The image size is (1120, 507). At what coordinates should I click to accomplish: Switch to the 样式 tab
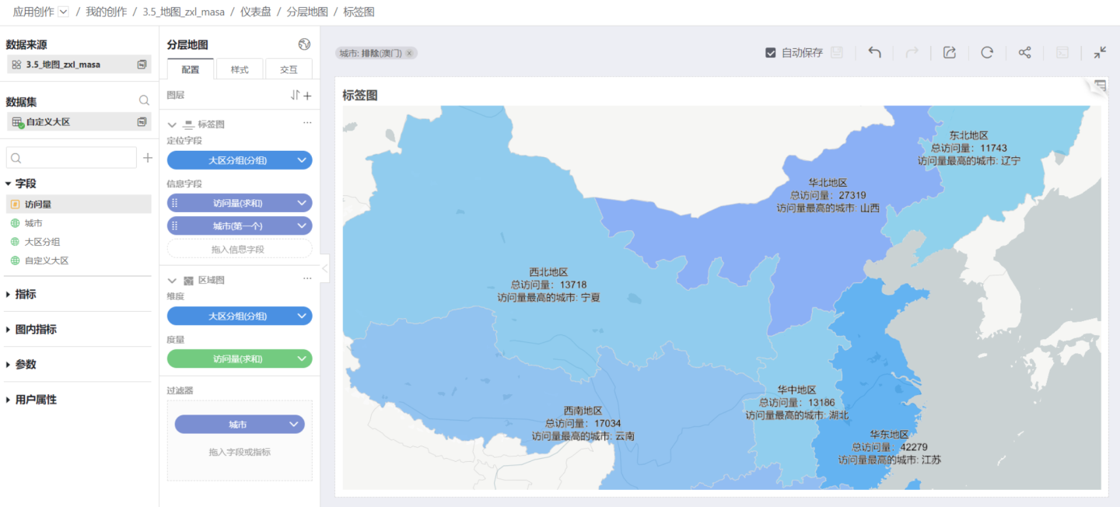click(x=240, y=70)
